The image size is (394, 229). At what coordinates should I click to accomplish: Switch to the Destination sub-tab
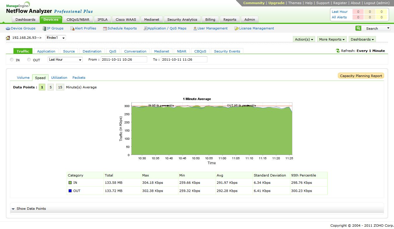tap(92, 51)
